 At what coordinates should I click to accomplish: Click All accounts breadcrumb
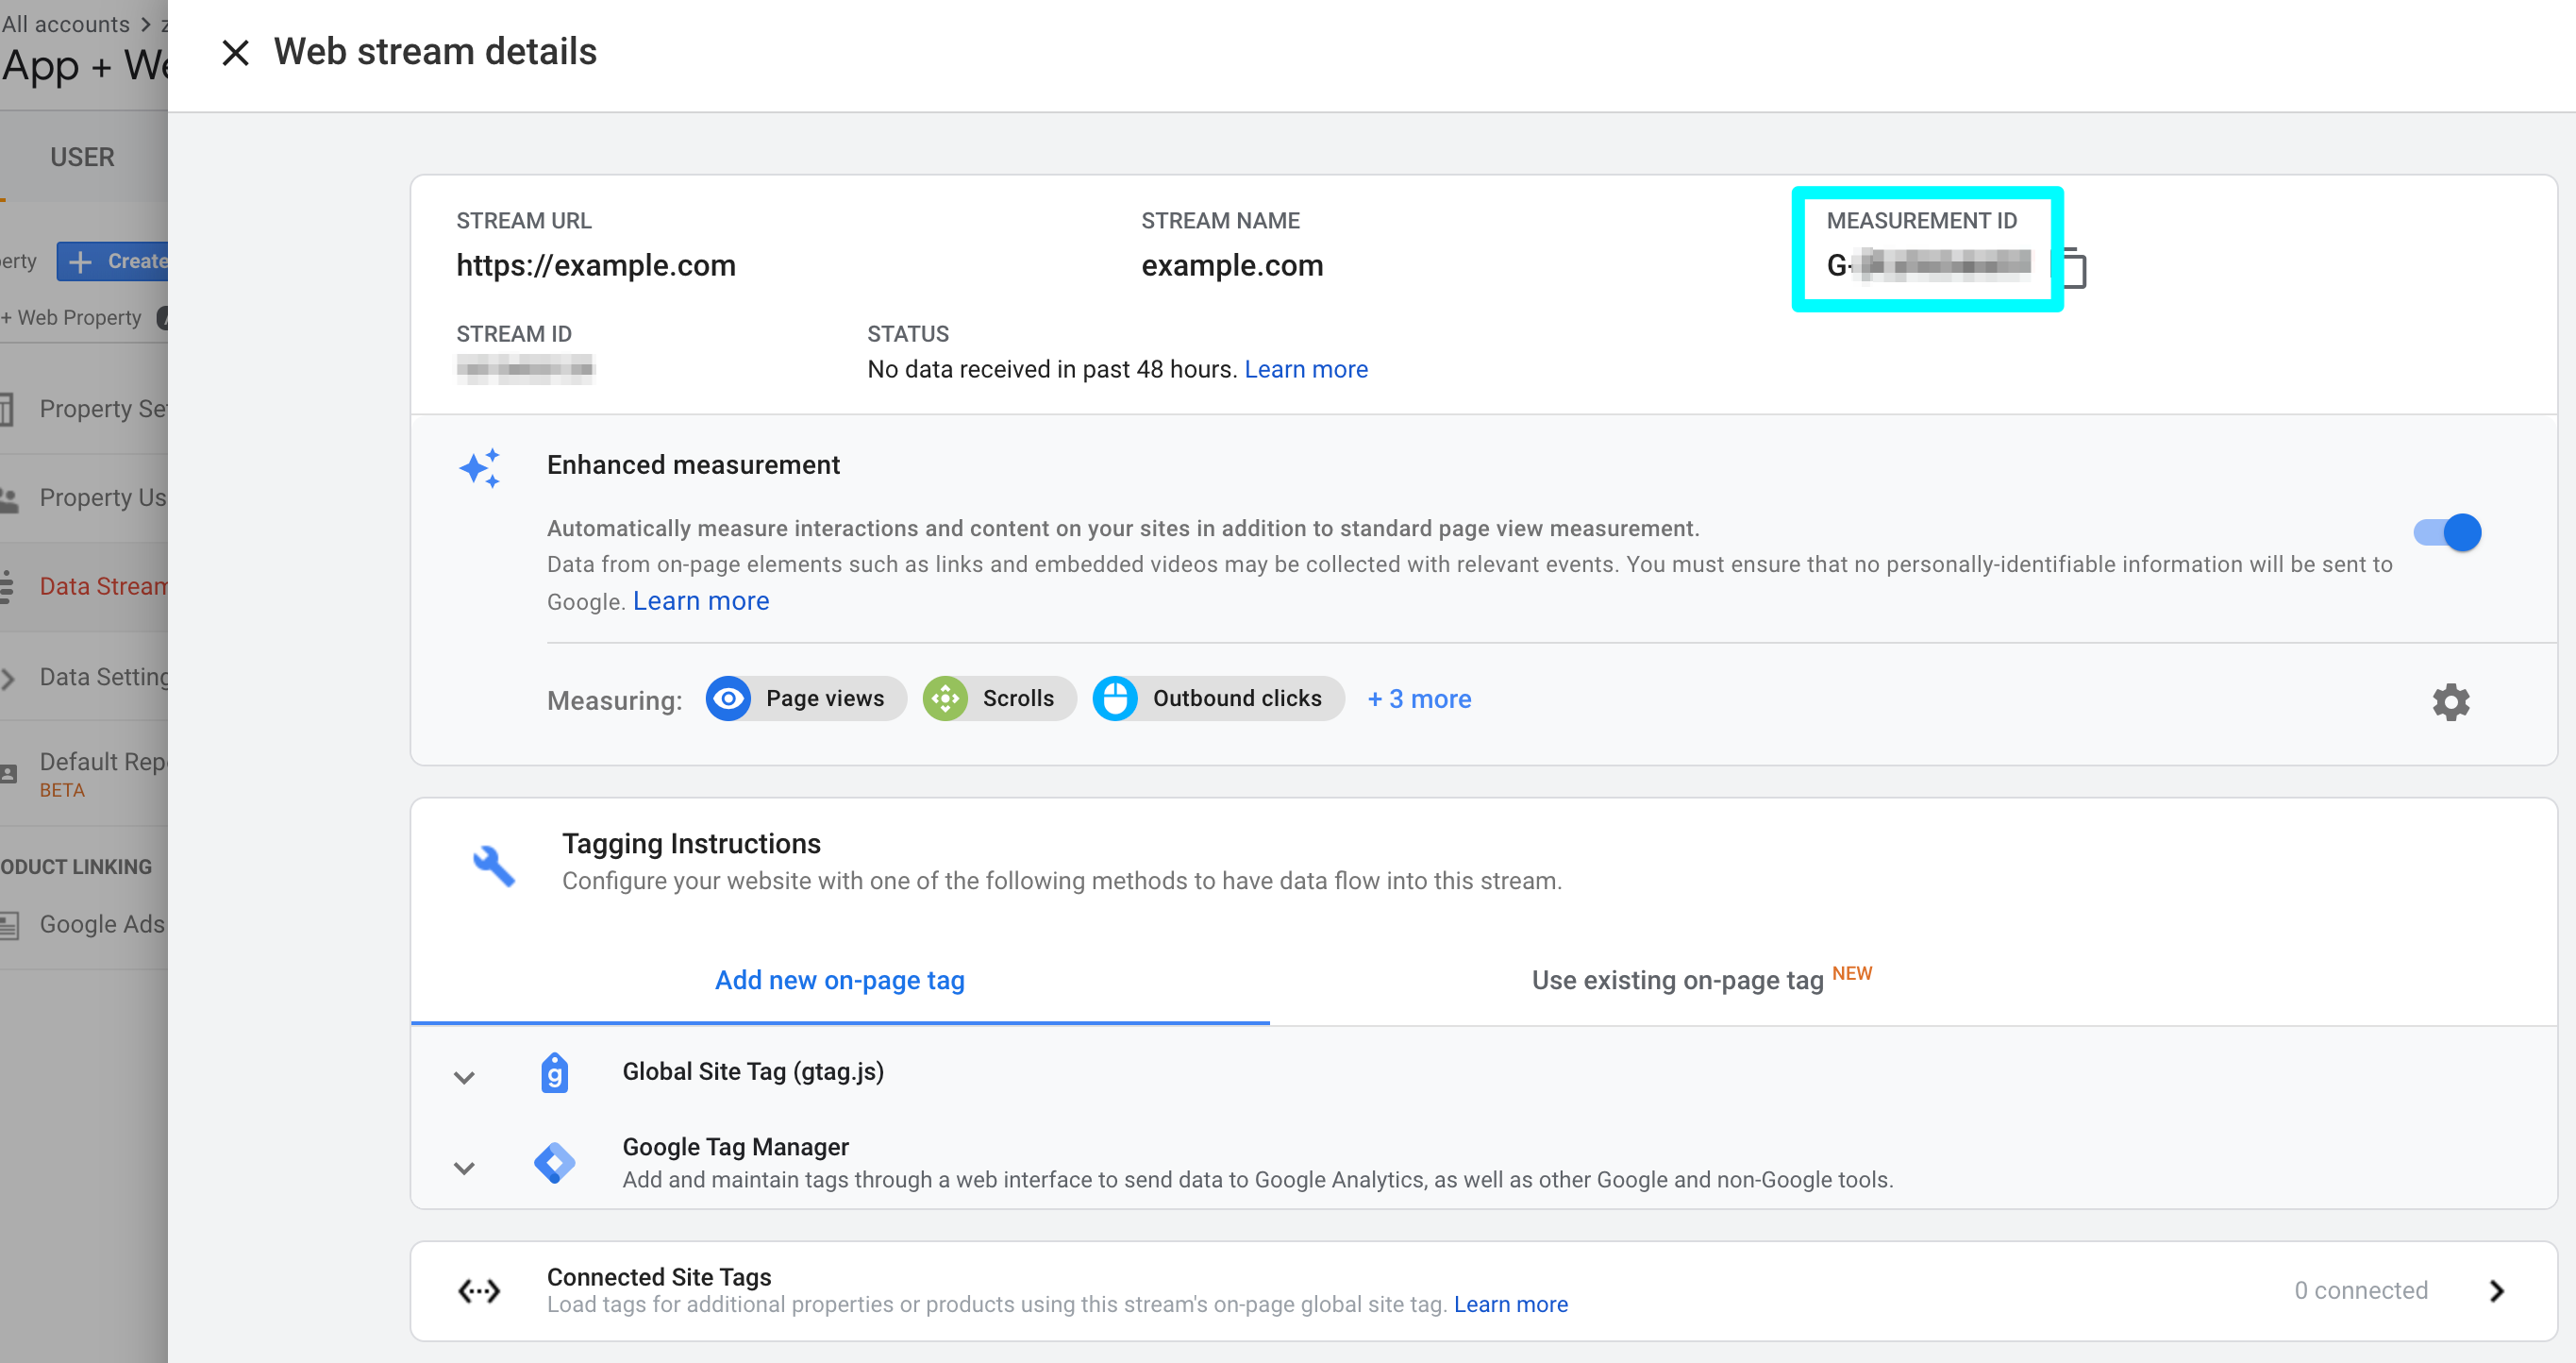(66, 23)
